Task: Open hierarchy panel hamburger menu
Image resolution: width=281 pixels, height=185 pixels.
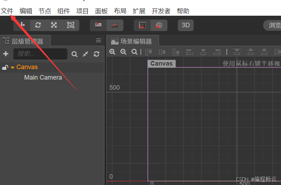Action: pyautogui.click(x=99, y=40)
